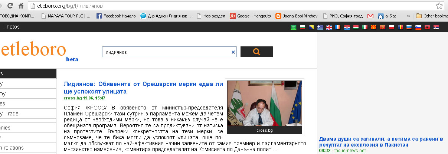
Task: Open the Нов раздел bookmark
Action: pos(211,16)
